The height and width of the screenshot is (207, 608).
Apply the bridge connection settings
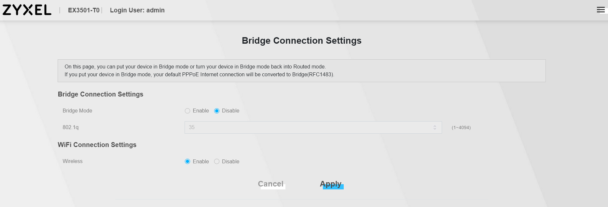coord(331,184)
